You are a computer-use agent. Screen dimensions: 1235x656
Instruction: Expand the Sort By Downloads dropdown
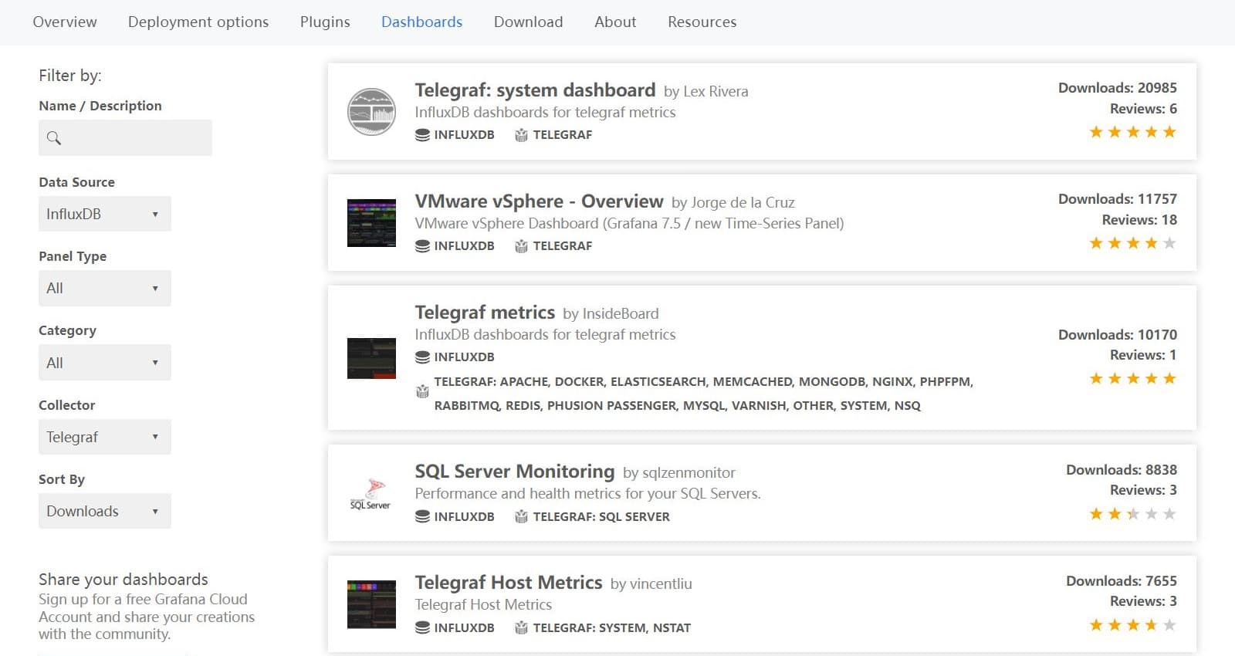coord(104,511)
